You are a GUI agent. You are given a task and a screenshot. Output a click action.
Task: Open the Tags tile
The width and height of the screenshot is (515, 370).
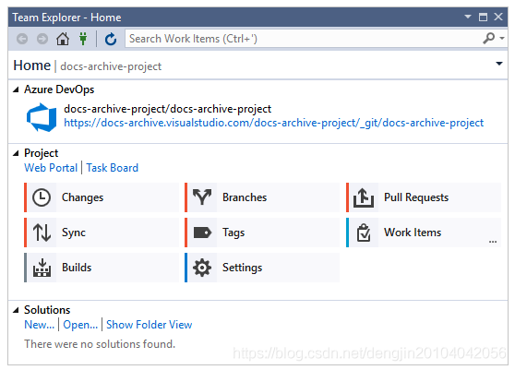[262, 233]
